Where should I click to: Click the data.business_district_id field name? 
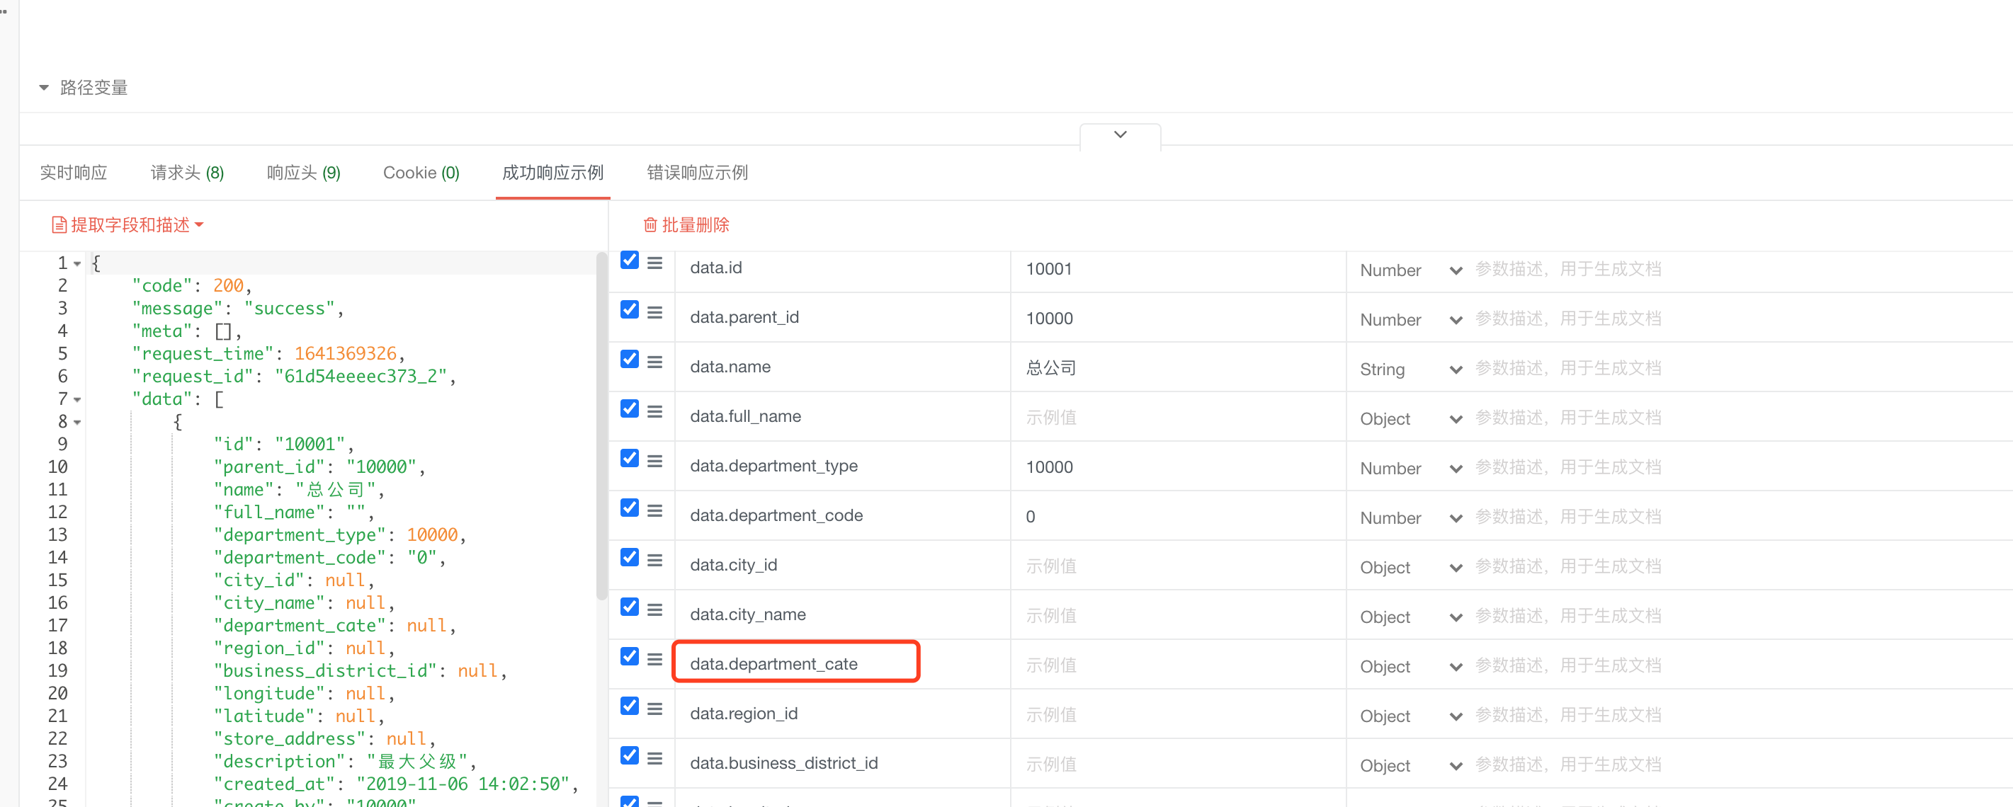[x=784, y=763]
